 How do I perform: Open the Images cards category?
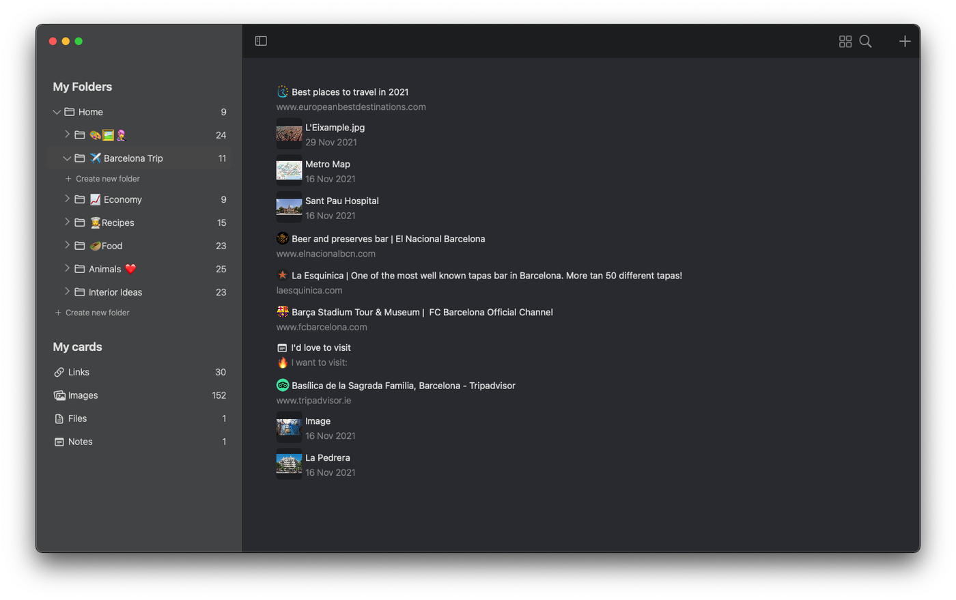coord(83,395)
